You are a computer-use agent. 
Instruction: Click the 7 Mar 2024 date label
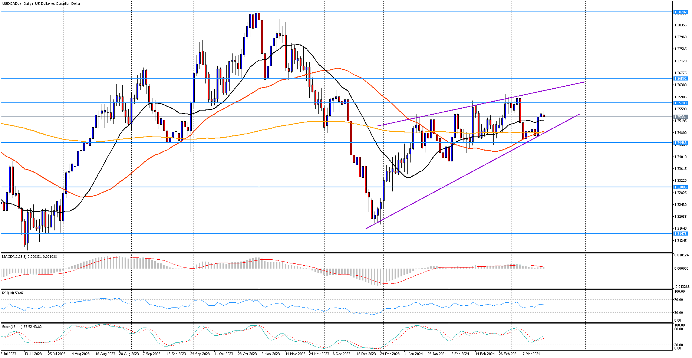pyautogui.click(x=531, y=354)
